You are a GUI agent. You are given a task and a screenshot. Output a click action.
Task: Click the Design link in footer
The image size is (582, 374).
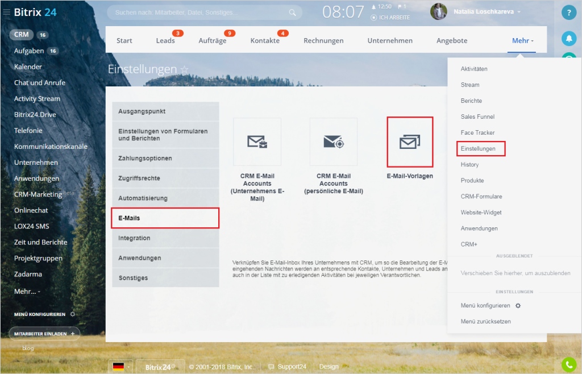tap(329, 367)
